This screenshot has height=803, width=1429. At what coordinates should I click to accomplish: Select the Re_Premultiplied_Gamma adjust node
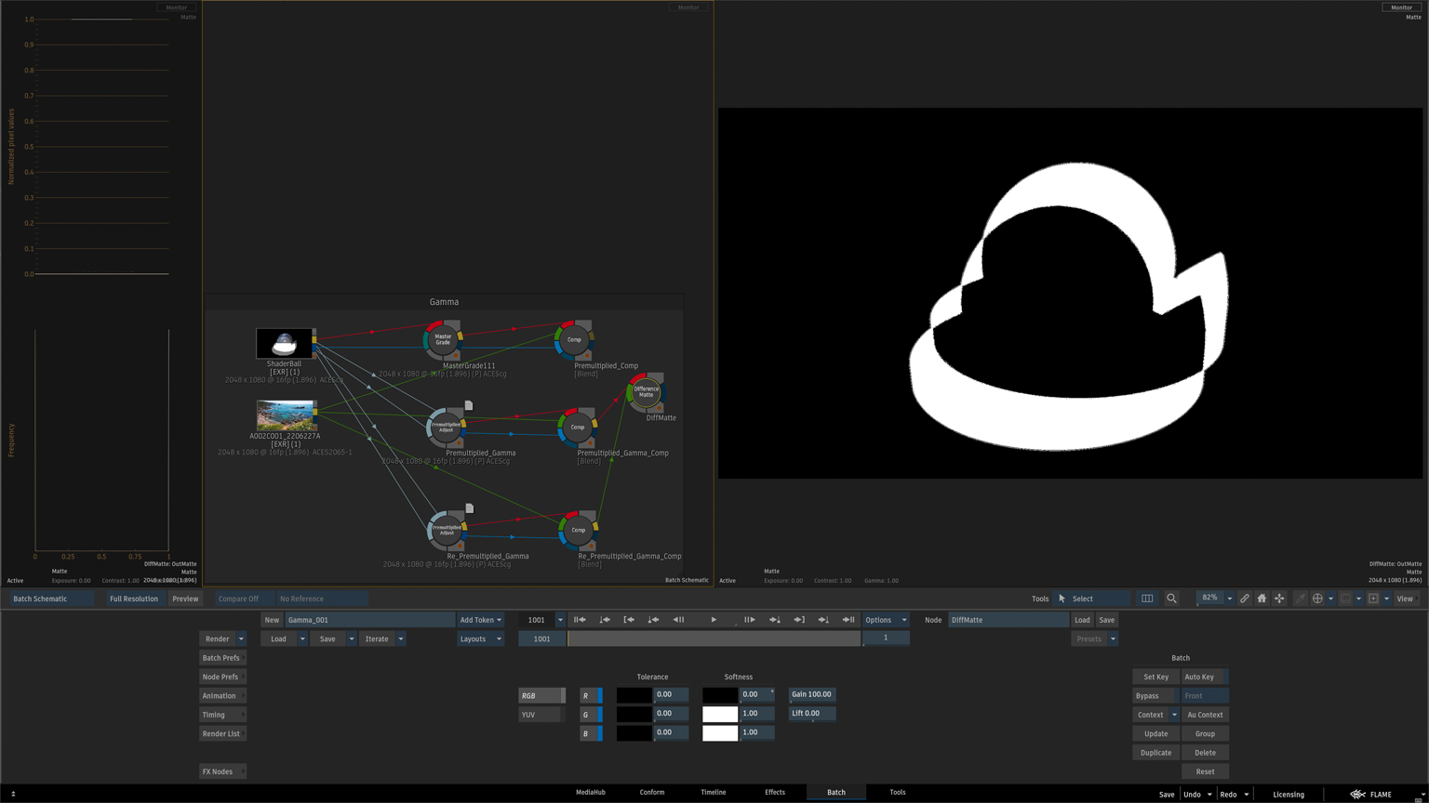pyautogui.click(x=447, y=531)
